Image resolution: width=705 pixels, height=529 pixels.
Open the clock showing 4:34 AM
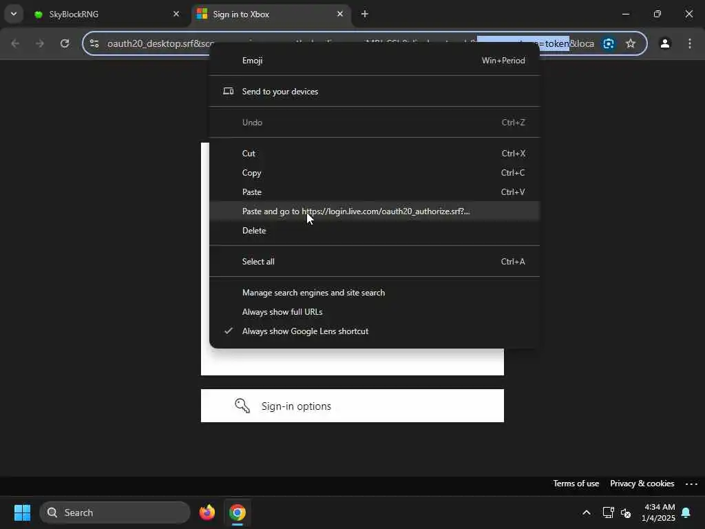point(658,512)
